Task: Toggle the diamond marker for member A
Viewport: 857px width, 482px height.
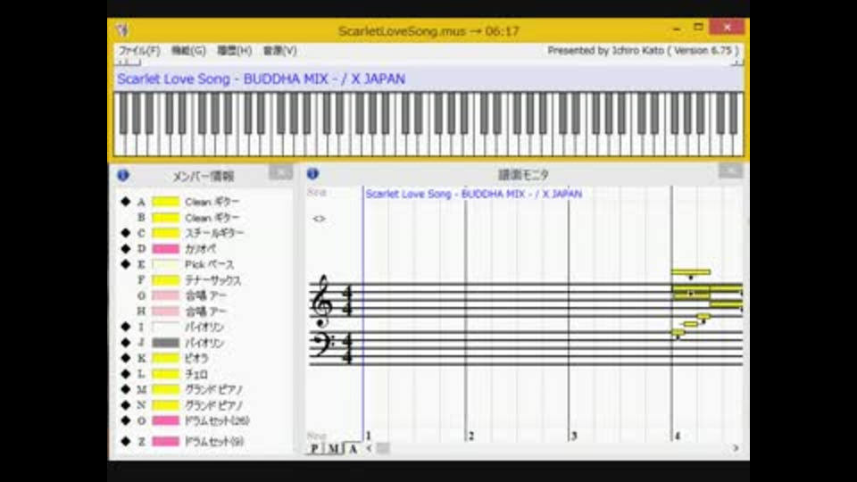Action: click(126, 202)
